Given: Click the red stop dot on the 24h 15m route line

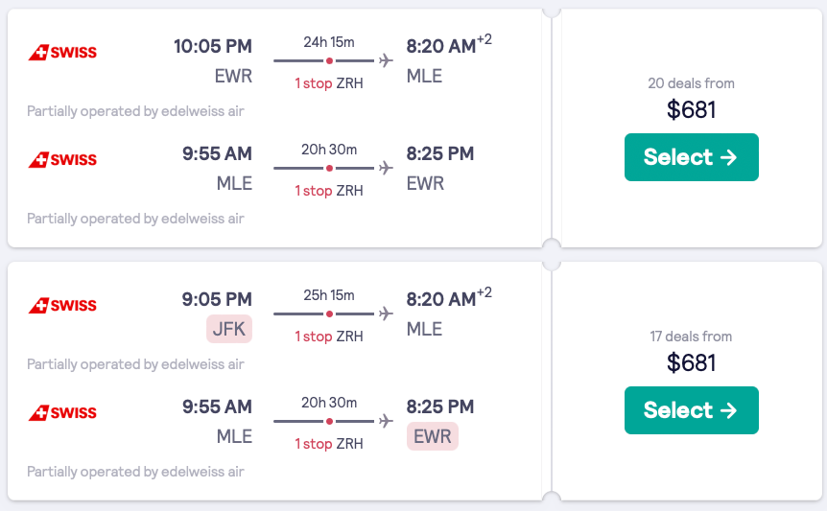Looking at the screenshot, I should 329,60.
